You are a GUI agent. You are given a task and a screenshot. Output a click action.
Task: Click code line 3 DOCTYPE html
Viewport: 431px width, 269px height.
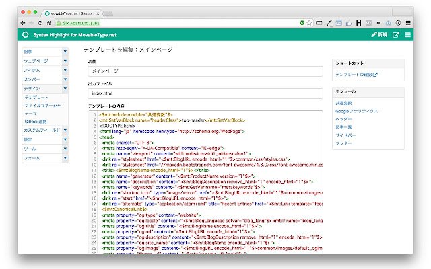(117, 126)
